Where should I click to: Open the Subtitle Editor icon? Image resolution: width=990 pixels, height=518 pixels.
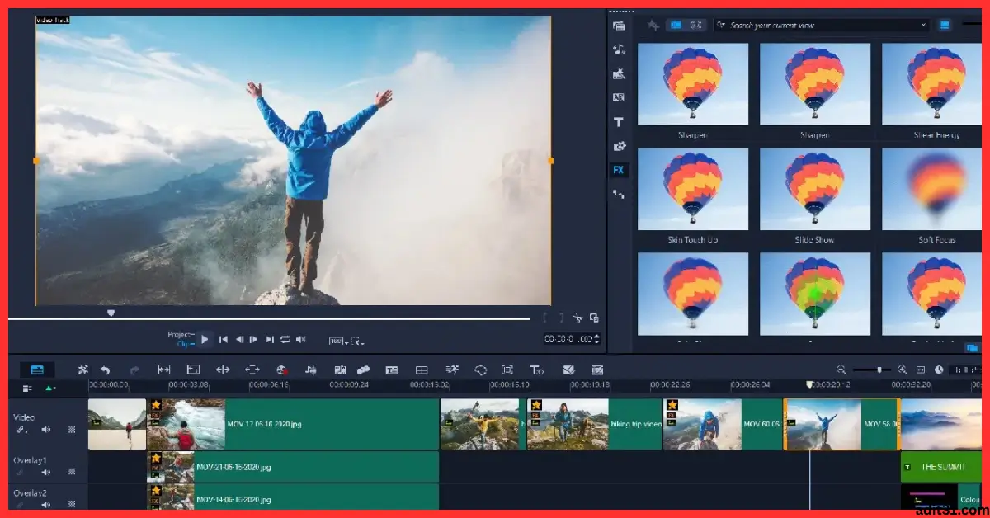392,370
